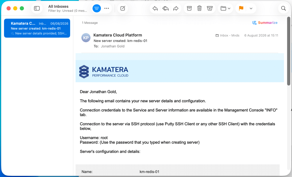Archive the selected email
Image resolution: width=292 pixels, height=177 pixels.
(x=189, y=8)
